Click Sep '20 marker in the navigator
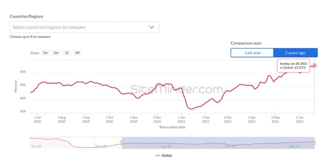This screenshot has height=166, width=330. click(165, 146)
